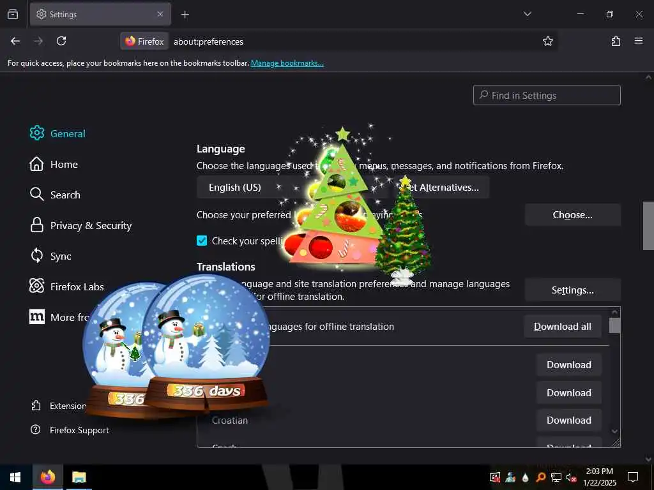
Task: Open the Firefox View button
Action: click(x=13, y=14)
